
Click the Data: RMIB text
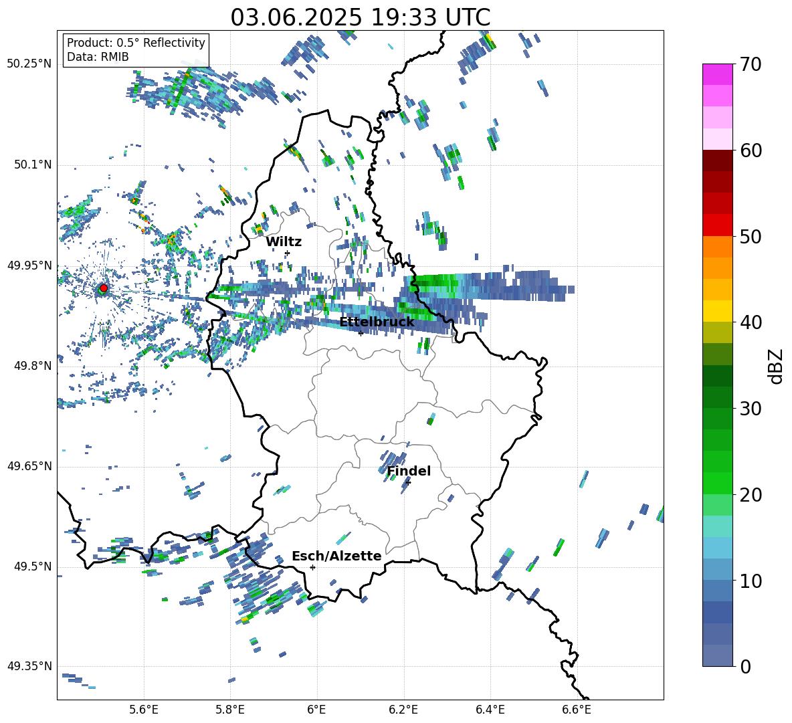click(x=98, y=57)
